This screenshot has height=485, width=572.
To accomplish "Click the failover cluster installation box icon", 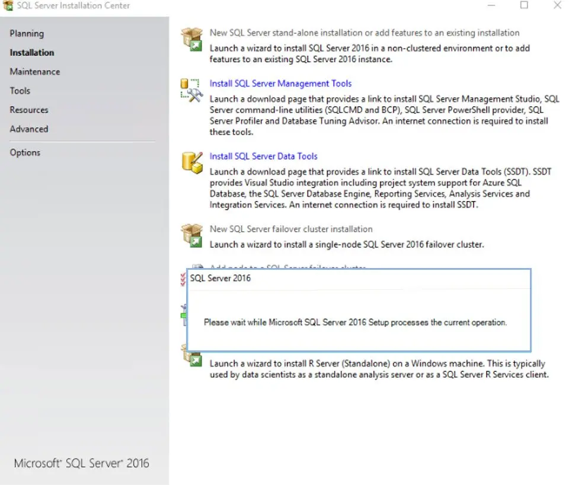I will click(192, 235).
